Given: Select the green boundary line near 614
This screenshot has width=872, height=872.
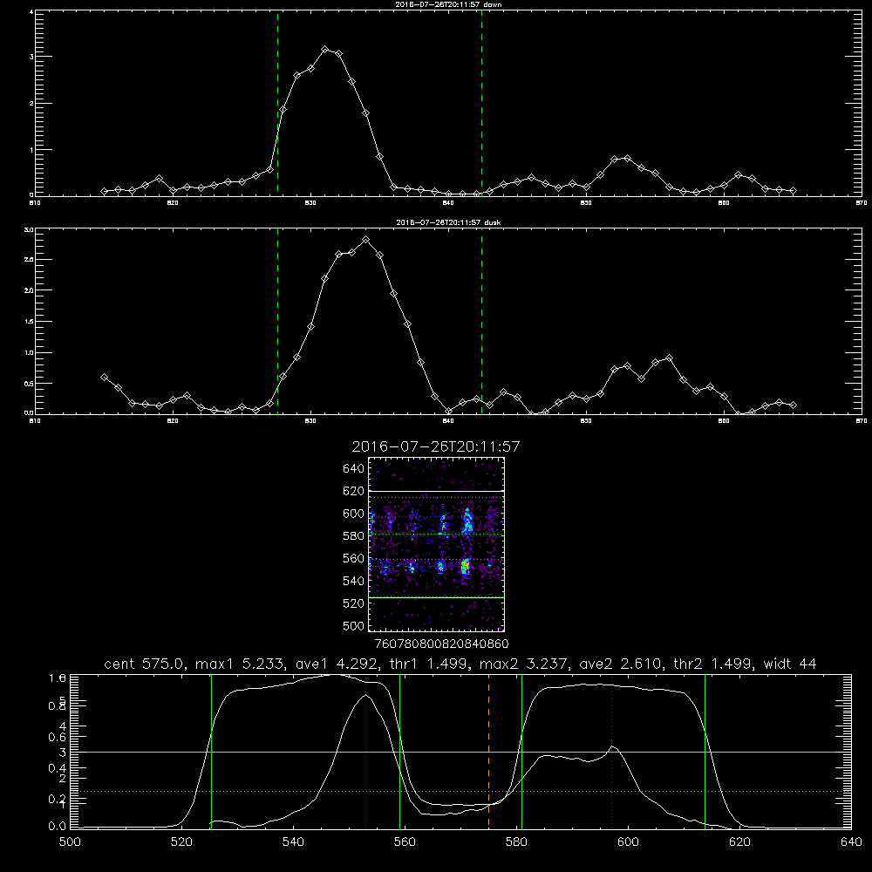Looking at the screenshot, I should click(705, 752).
